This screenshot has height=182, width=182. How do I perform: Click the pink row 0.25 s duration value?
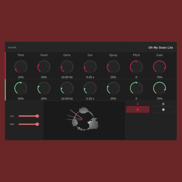point(90,77)
